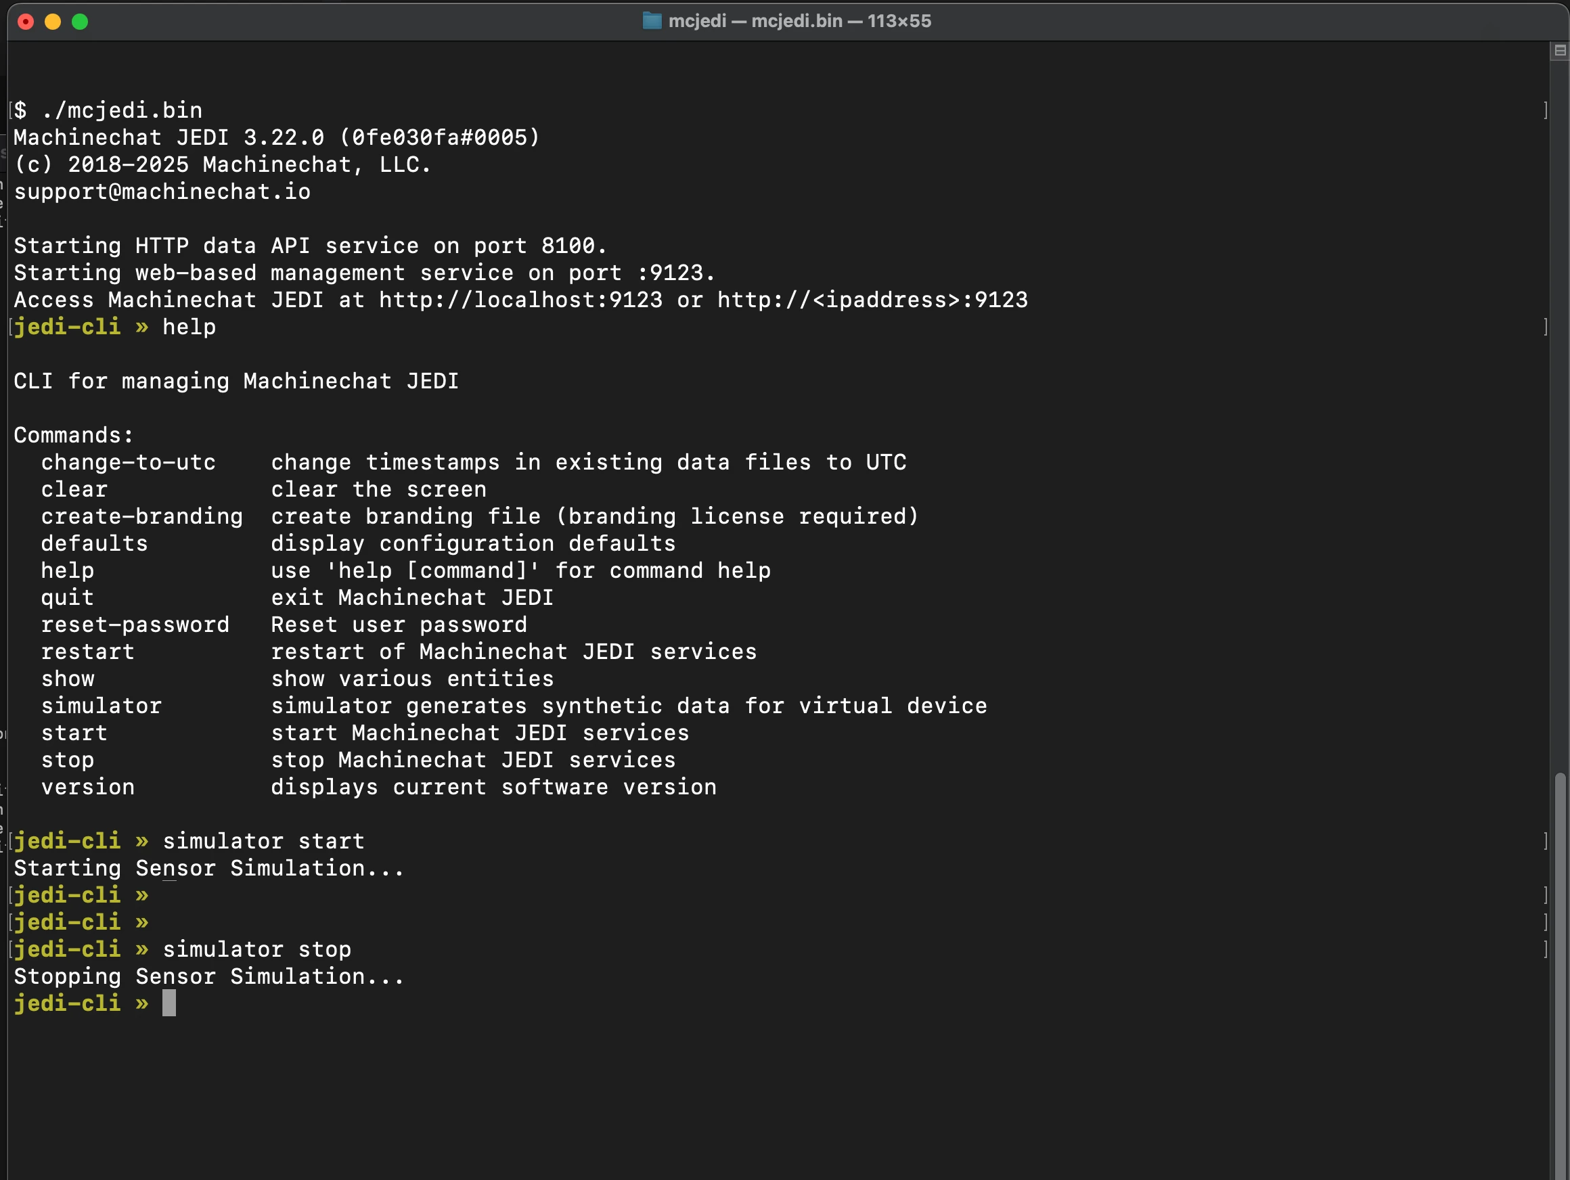Click 'start' command name in list

[x=74, y=732]
